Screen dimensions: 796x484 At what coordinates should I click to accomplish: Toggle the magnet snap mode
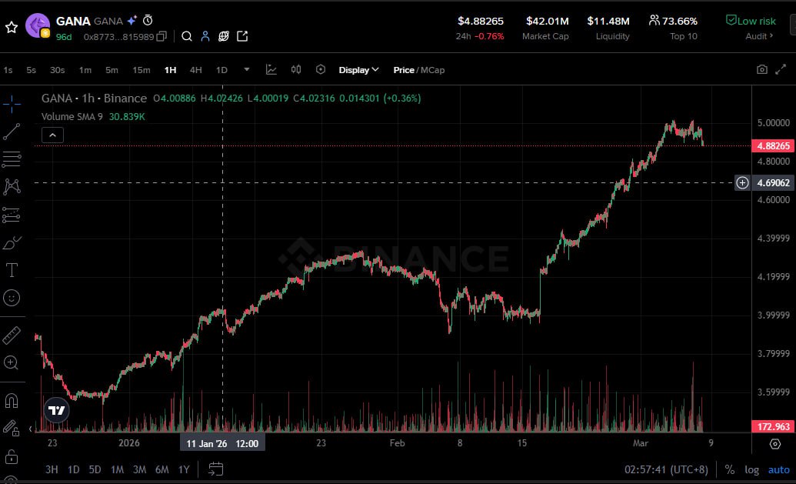point(12,401)
